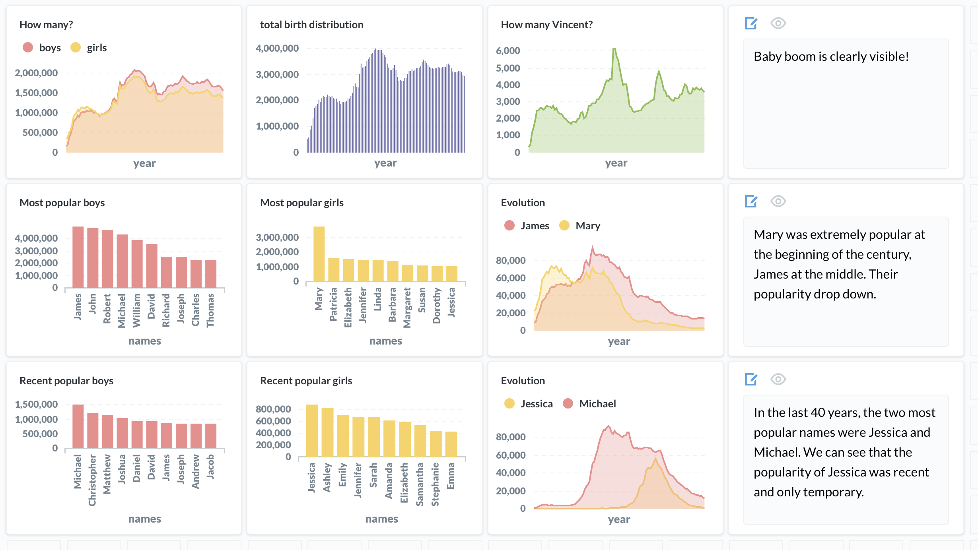The height and width of the screenshot is (550, 978).
Task: Click the Mary bar in Most popular girls
Action: [x=319, y=254]
